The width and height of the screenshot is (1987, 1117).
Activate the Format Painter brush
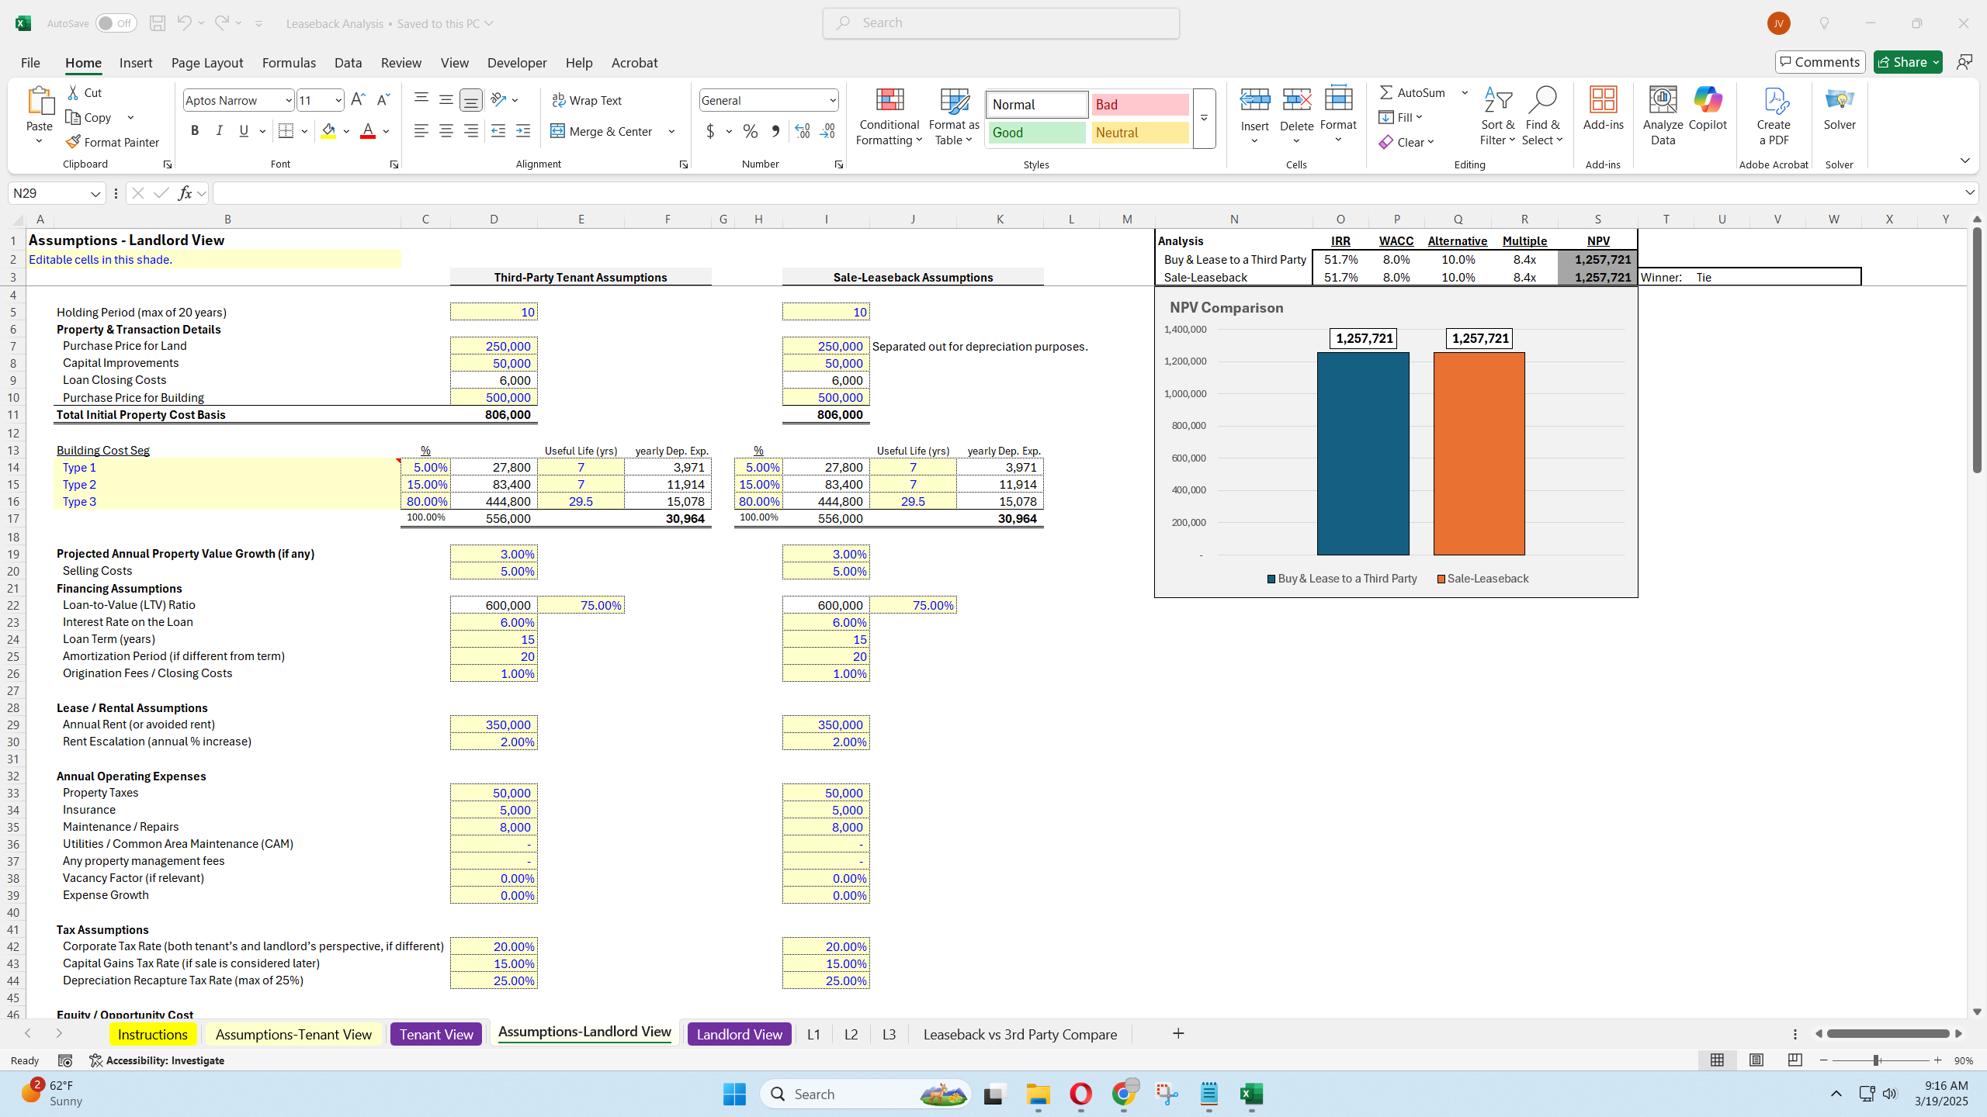[113, 142]
